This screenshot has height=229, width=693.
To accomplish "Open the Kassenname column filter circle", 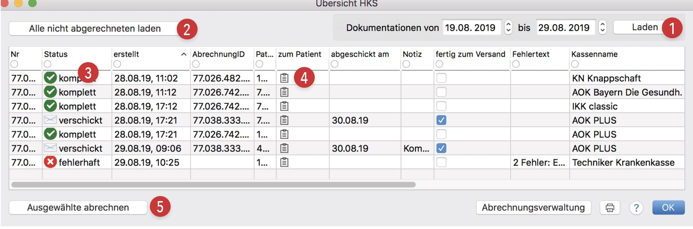I will pos(576,64).
